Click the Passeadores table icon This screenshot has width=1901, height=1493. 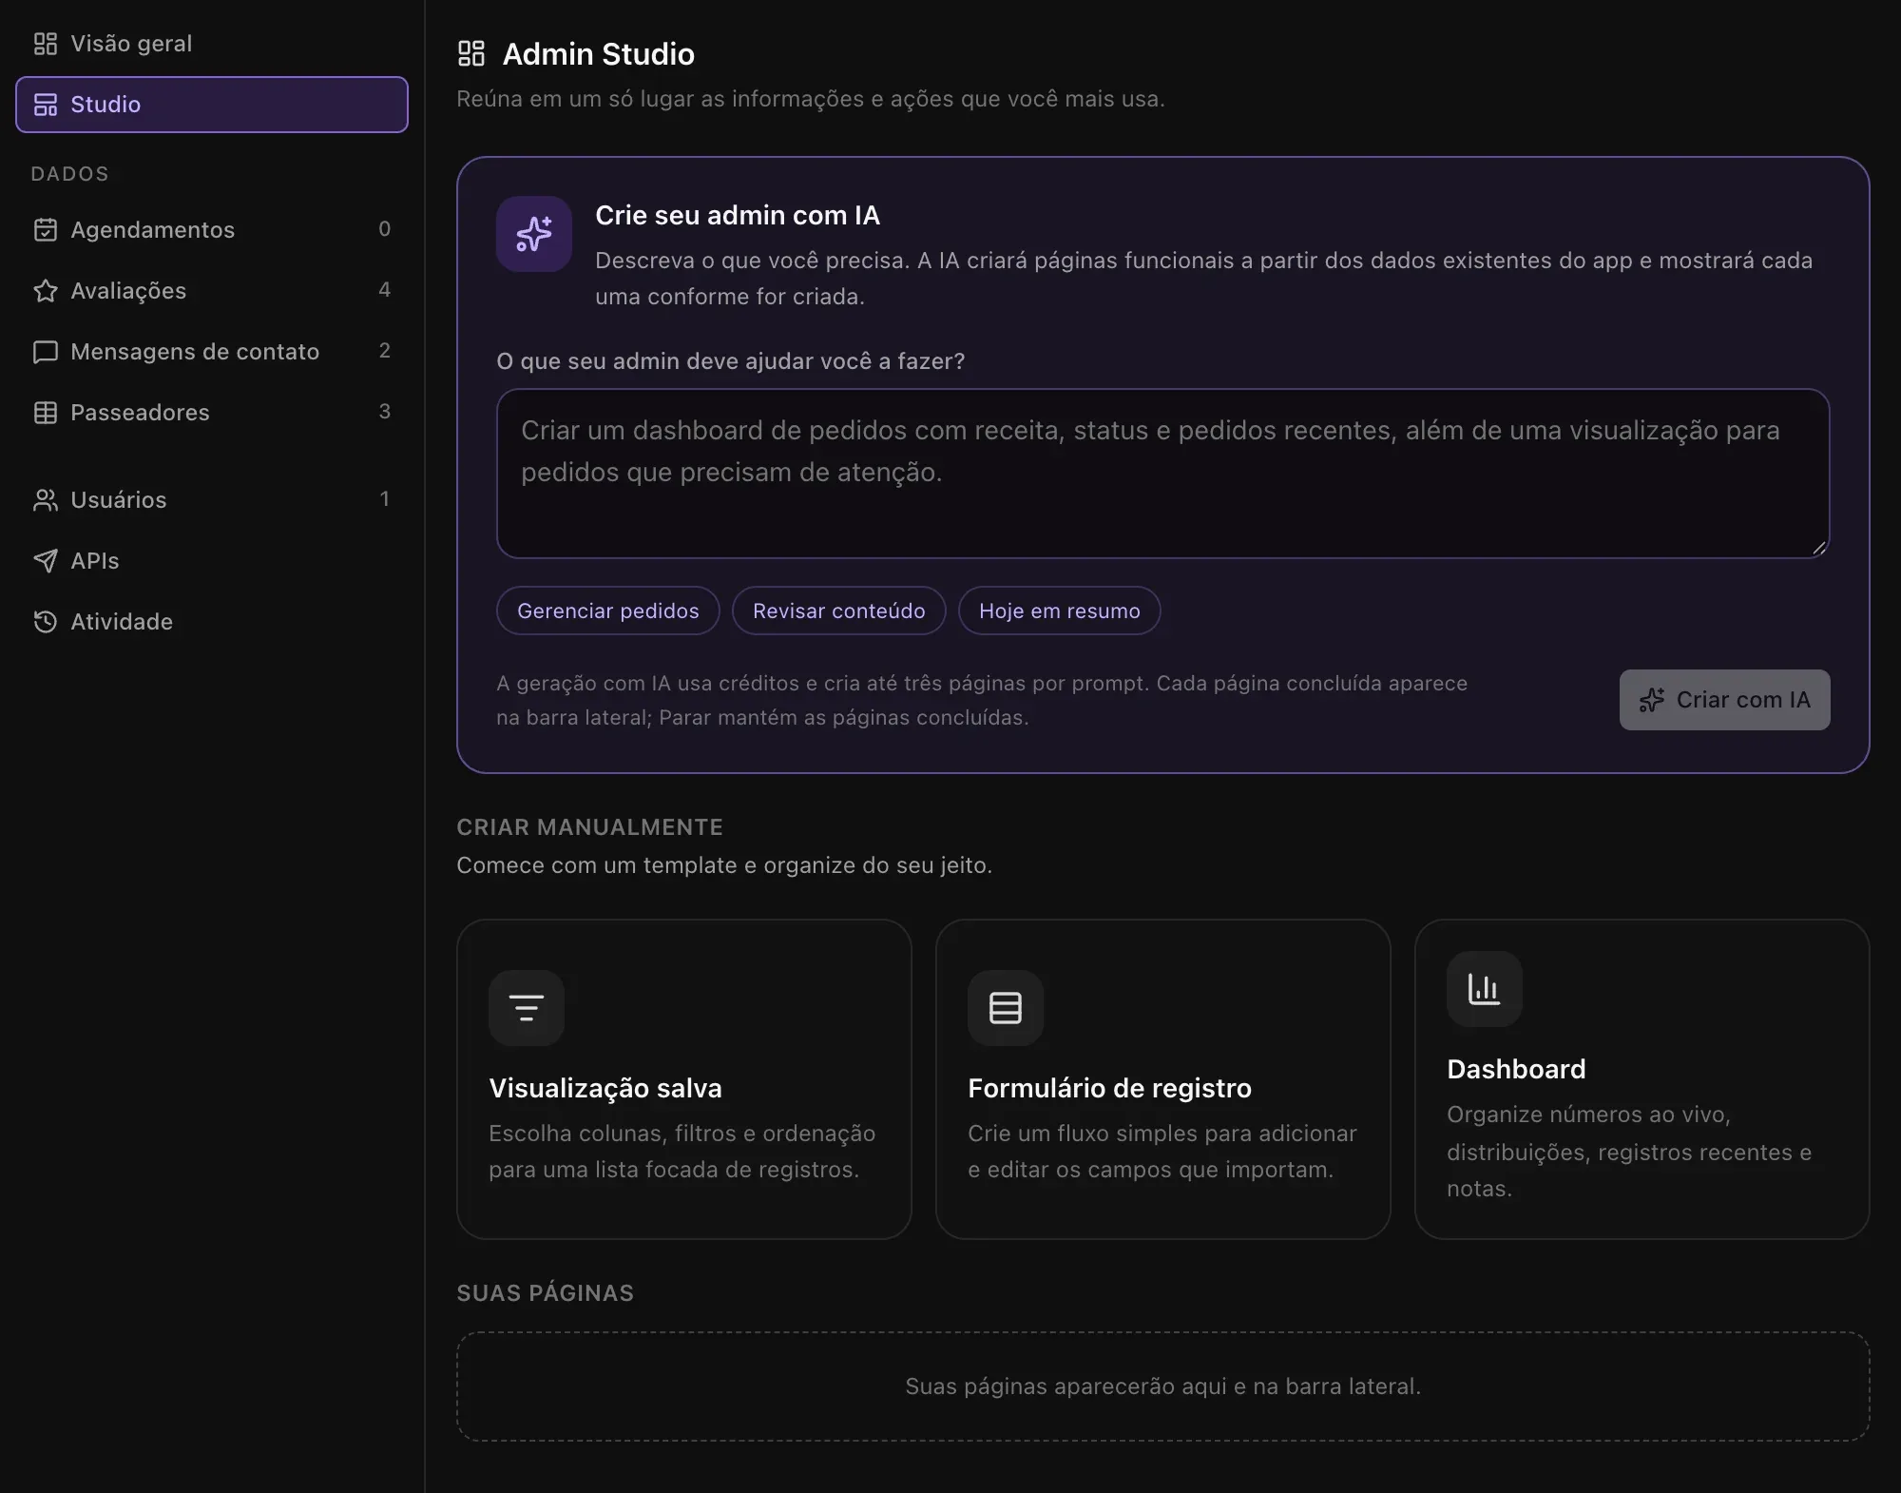45,413
